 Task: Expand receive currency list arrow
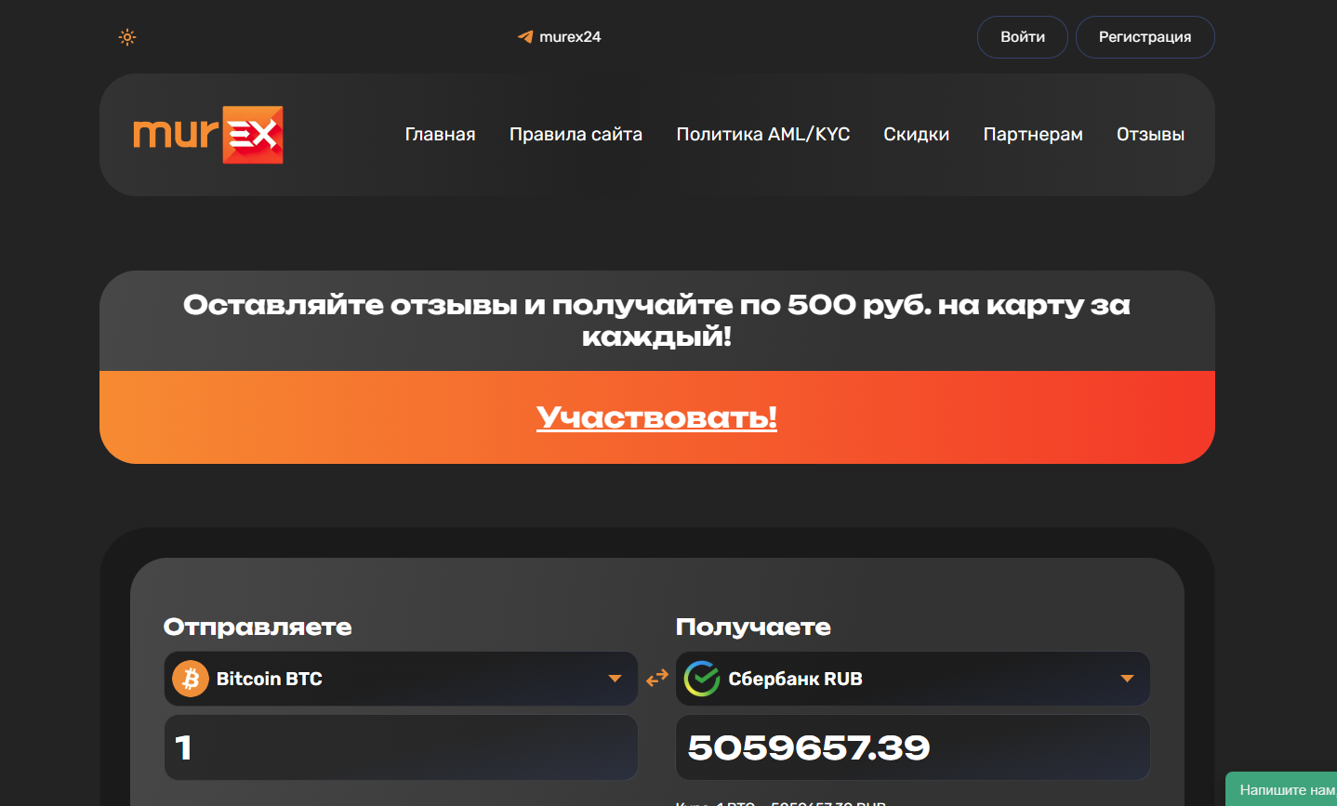(x=1127, y=679)
